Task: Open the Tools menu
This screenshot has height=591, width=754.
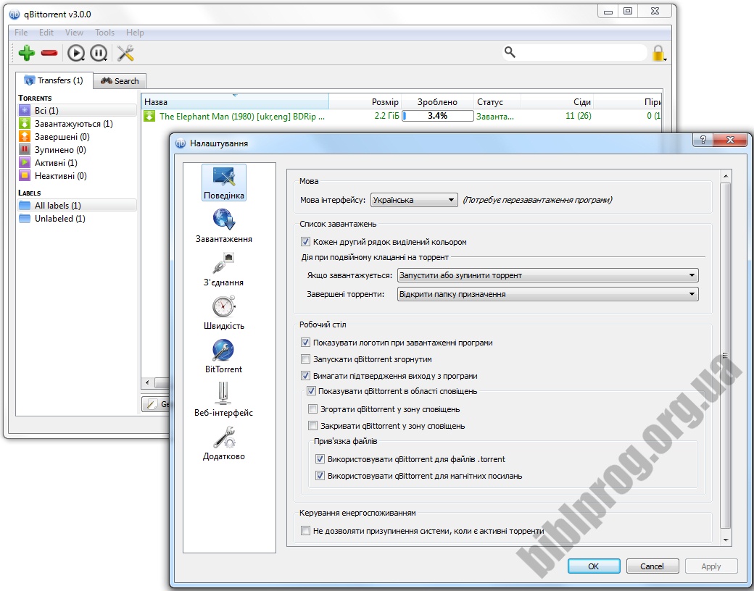Action: pos(104,32)
